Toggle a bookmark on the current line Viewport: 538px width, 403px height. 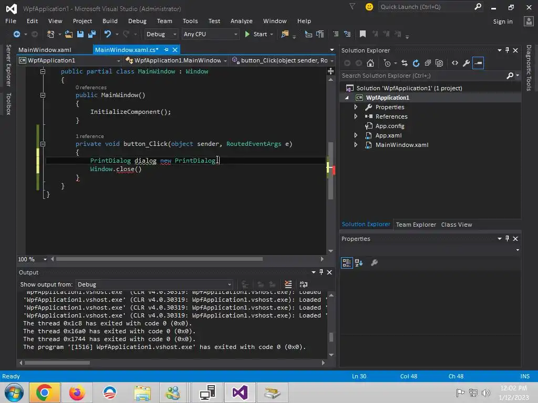coord(363,34)
